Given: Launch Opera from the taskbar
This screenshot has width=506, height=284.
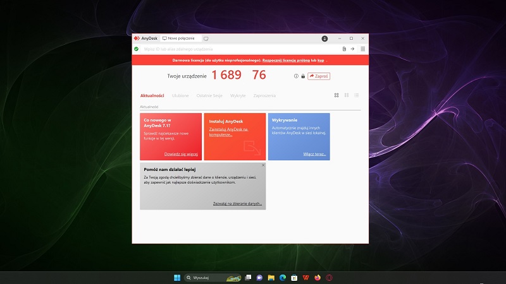Looking at the screenshot, I should pos(329,278).
